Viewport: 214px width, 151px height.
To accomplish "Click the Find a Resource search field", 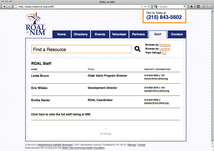I will (81, 49).
